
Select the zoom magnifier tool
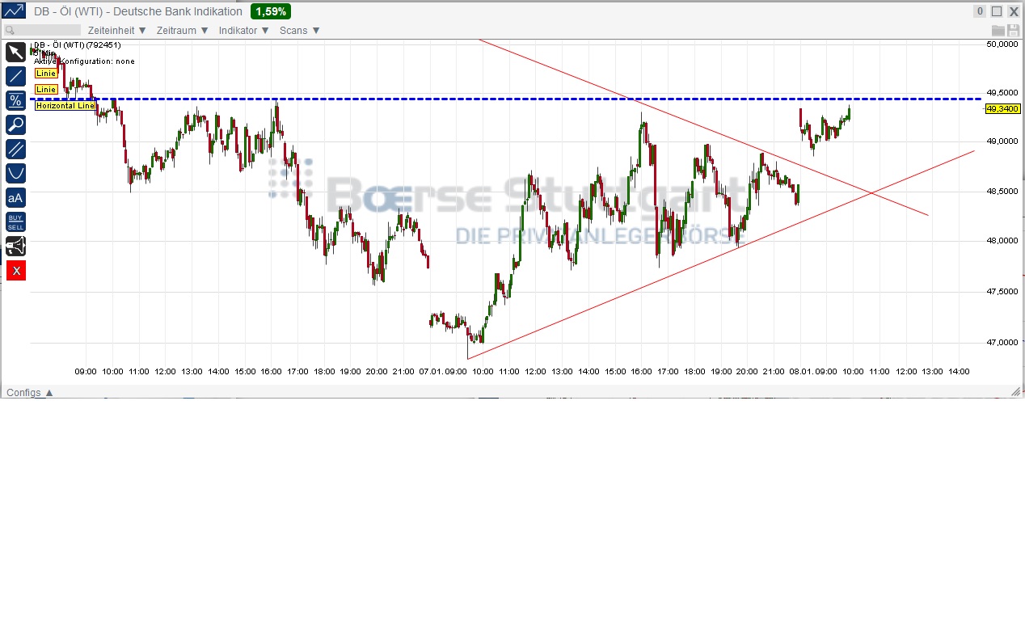[x=15, y=124]
